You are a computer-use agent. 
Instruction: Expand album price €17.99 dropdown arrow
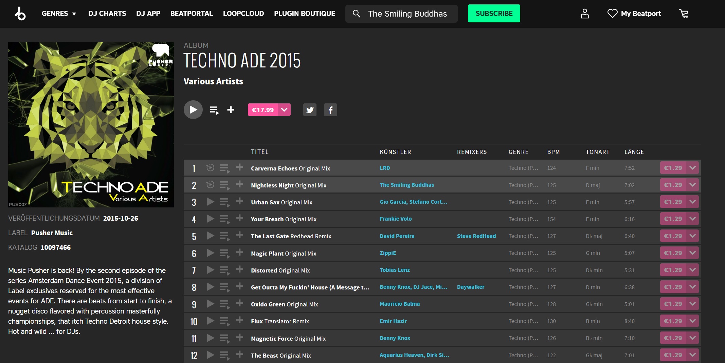[x=284, y=110]
